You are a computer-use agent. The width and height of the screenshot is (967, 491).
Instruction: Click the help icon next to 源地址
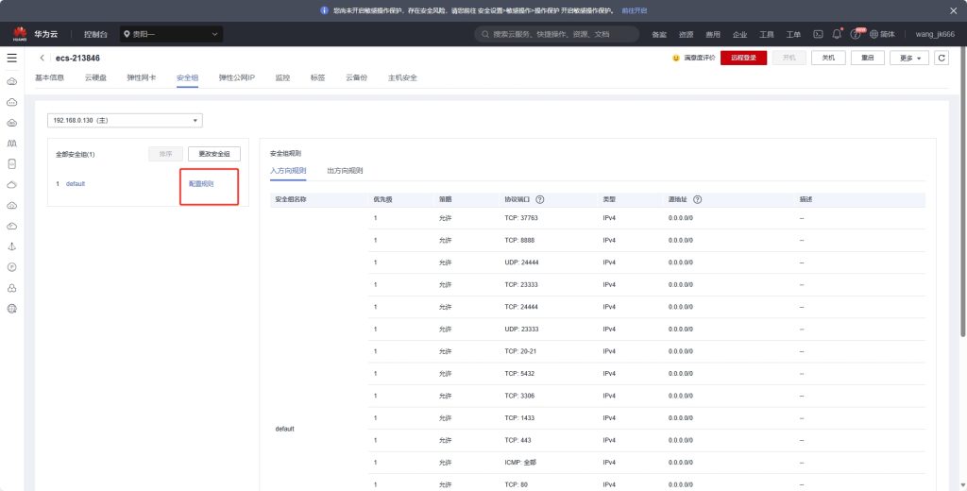point(698,200)
